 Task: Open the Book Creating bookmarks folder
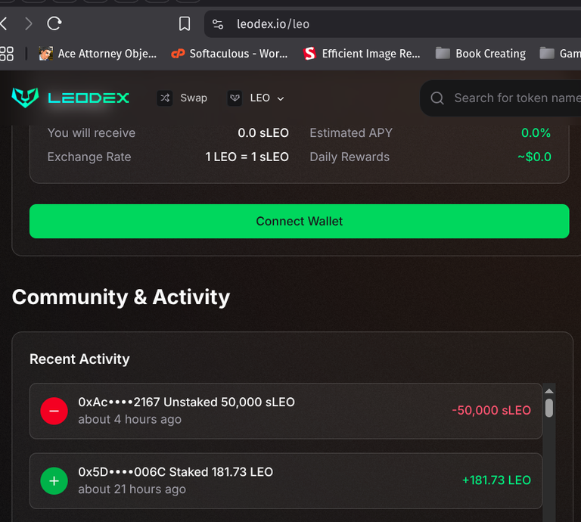pos(480,54)
